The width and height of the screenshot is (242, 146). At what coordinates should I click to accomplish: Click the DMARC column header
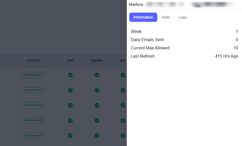(97, 61)
